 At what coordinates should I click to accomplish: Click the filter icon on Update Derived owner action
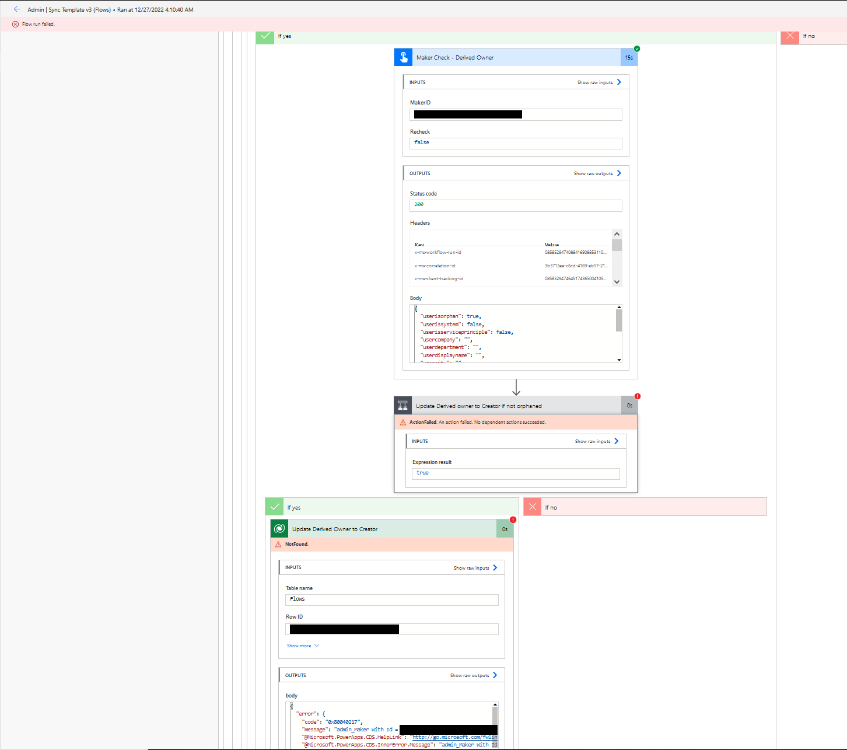pyautogui.click(x=402, y=405)
